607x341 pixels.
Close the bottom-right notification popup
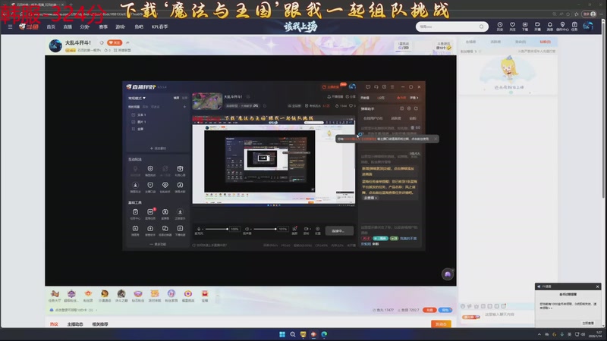tap(597, 286)
